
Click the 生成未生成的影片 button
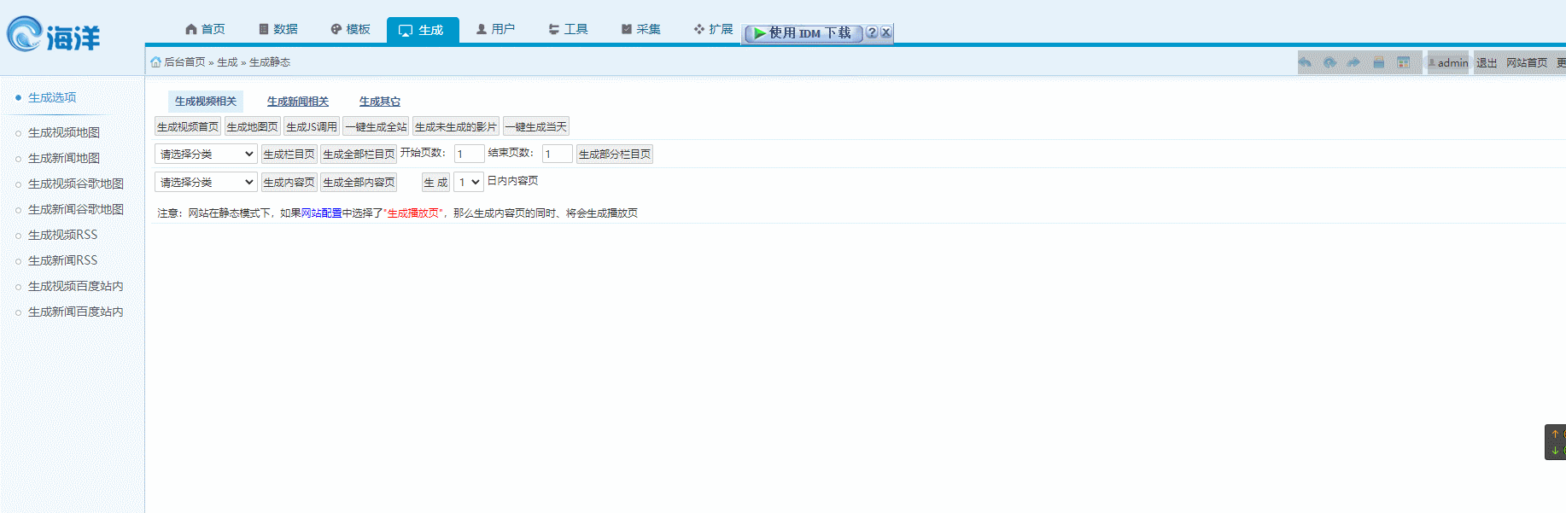click(455, 127)
